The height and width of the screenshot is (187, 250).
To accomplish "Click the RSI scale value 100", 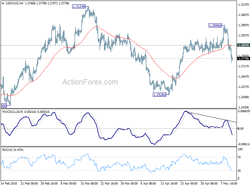I will [240, 149].
